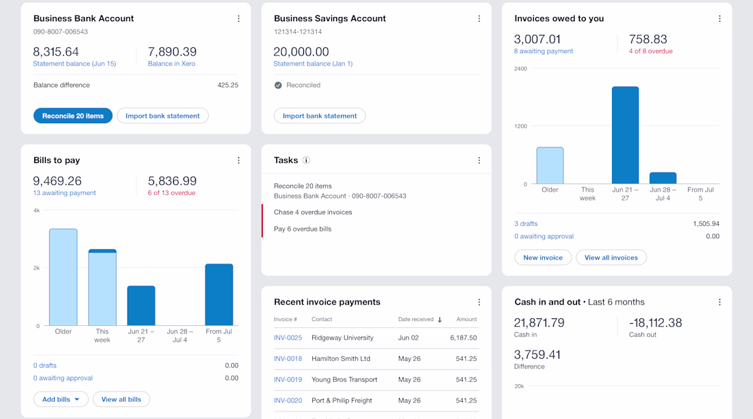Expand the Add bills dropdown

(x=61, y=399)
